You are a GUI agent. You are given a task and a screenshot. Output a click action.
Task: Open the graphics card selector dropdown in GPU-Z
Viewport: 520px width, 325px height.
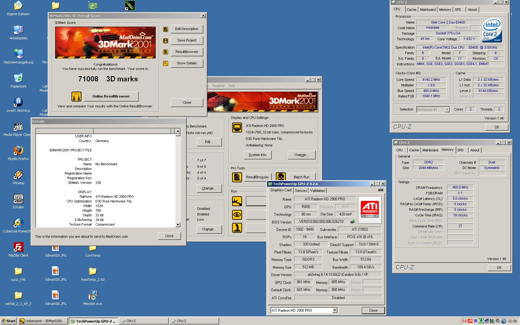click(335, 310)
